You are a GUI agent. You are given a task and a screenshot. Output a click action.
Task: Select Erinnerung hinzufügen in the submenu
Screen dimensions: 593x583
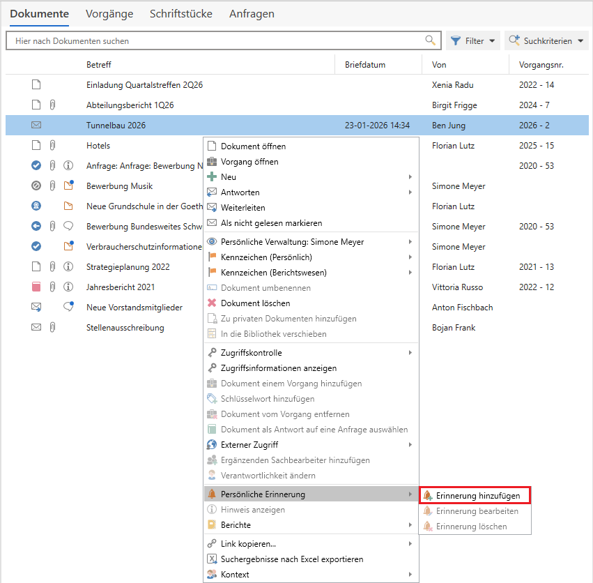click(475, 496)
